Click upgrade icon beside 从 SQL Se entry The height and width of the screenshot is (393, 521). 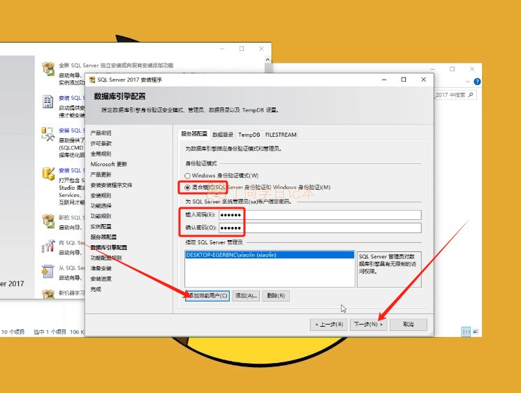click(48, 272)
